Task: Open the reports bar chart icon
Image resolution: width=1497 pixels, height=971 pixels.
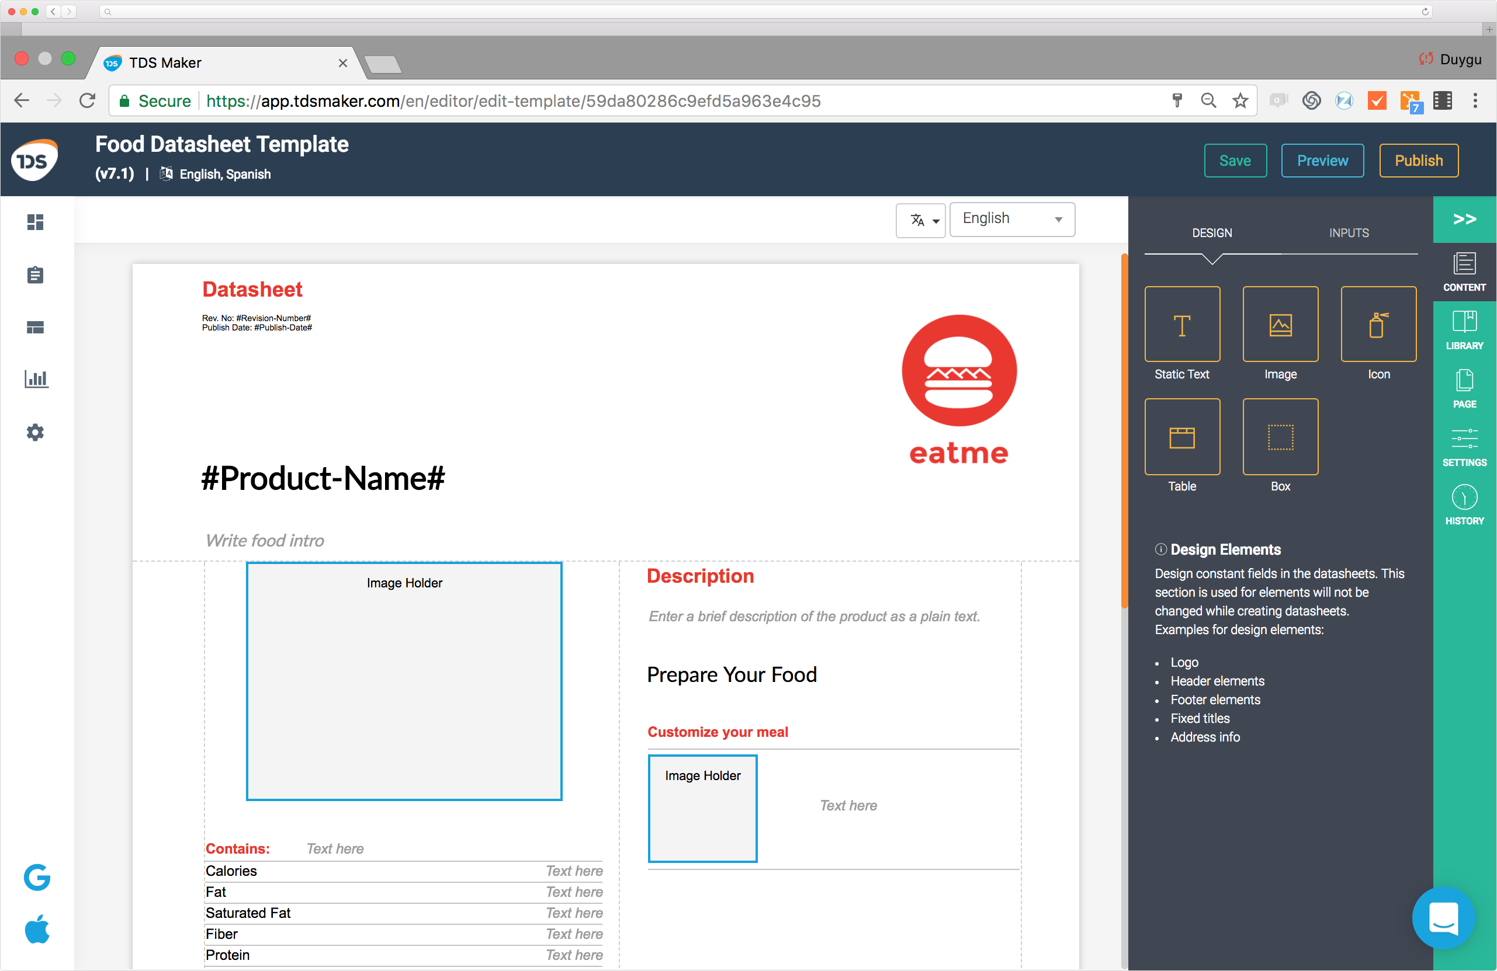Action: (36, 378)
